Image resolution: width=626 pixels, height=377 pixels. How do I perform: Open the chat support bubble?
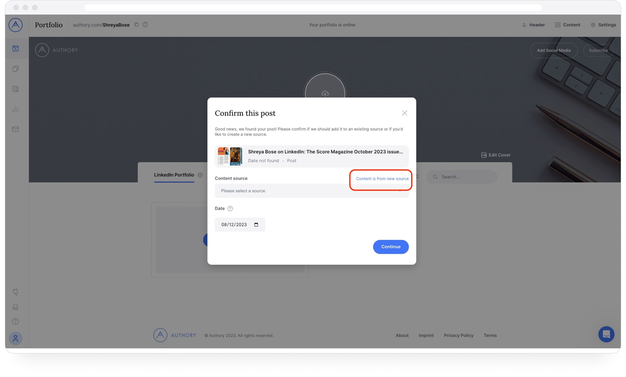(x=606, y=334)
